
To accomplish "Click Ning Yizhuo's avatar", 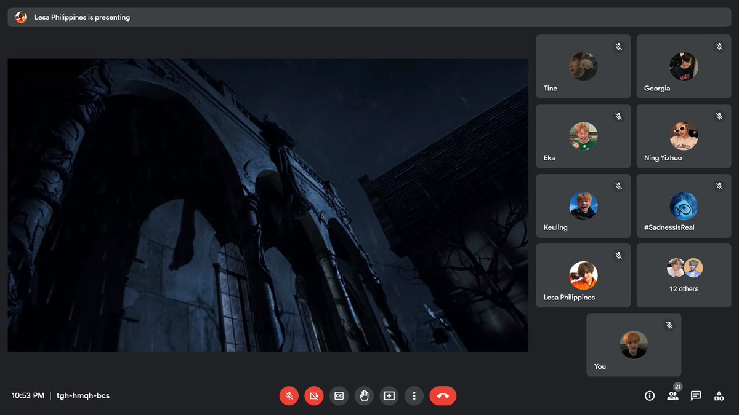I will click(x=684, y=136).
